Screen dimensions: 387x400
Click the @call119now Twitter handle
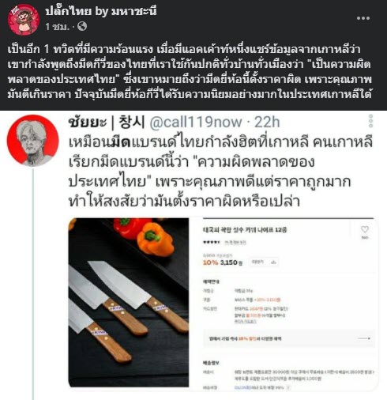point(196,123)
